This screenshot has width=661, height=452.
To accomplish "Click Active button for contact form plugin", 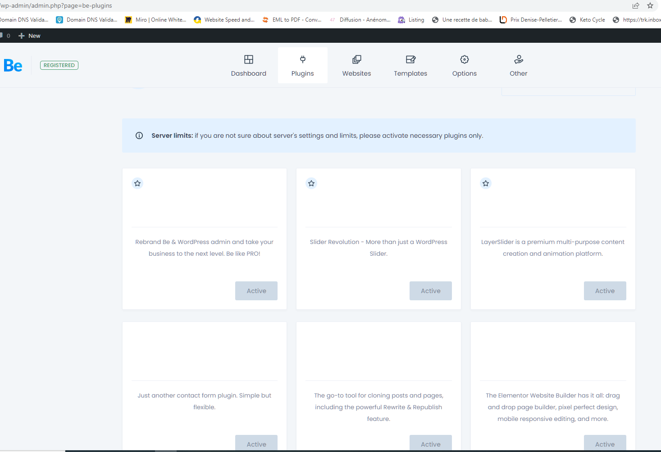I will coord(256,443).
